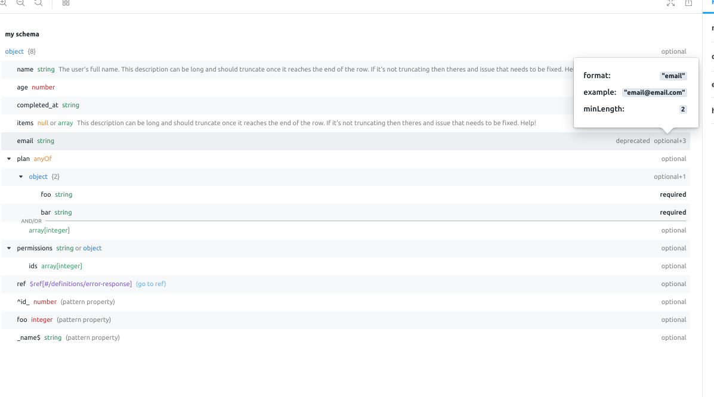Click required label on bar row

pyautogui.click(x=673, y=213)
